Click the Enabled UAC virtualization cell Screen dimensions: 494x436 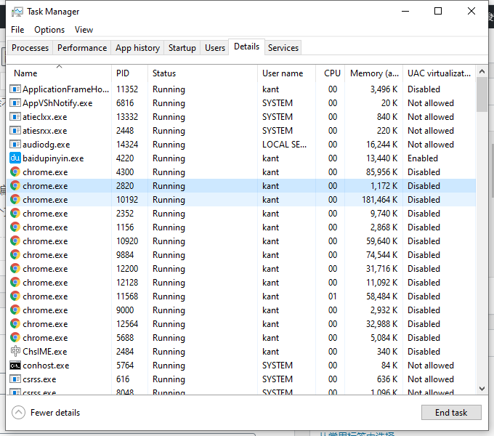tap(423, 158)
